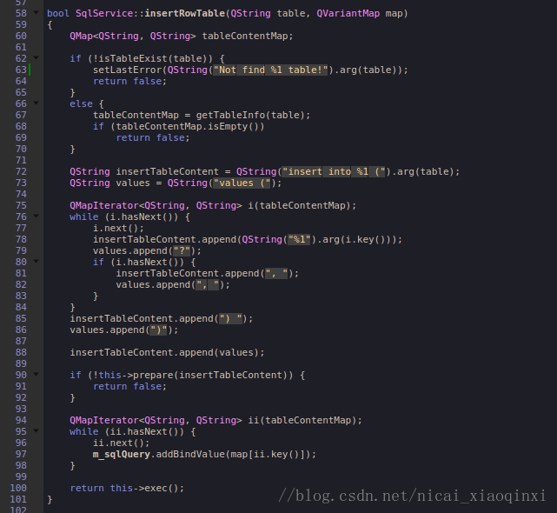557x513 pixels.
Task: Click the prepare call on line 90
Action: click(153, 376)
